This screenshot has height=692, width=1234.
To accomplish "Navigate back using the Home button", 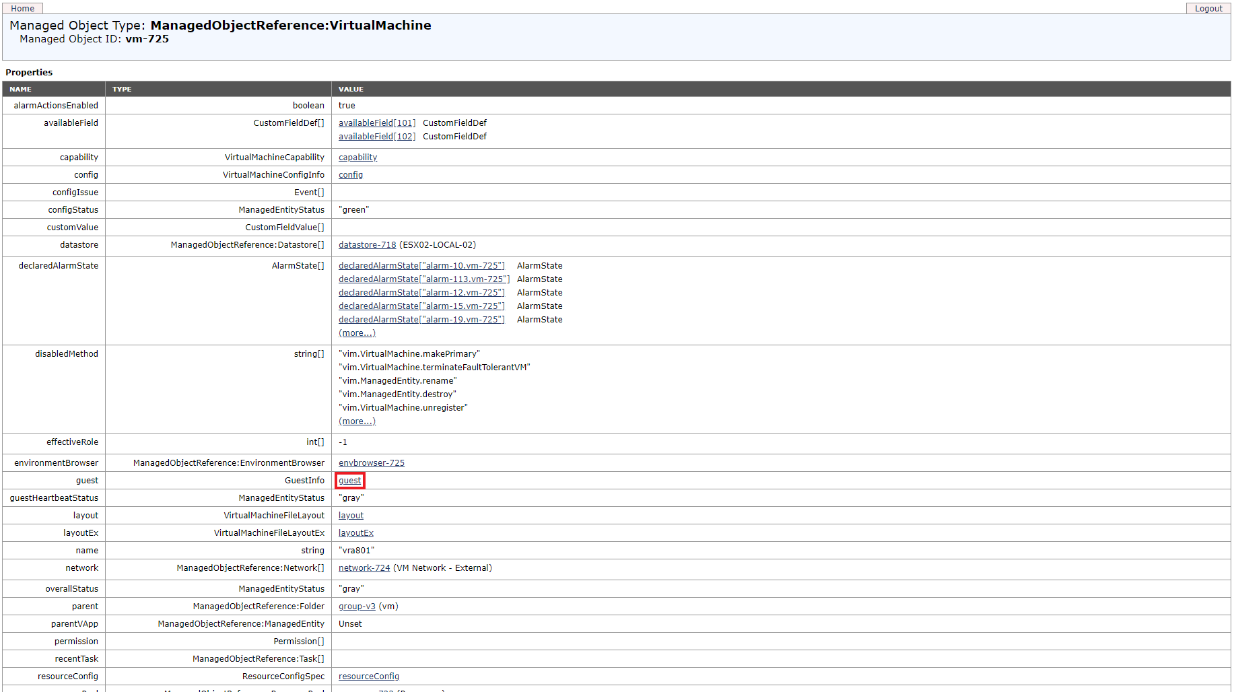I will coord(22,7).
